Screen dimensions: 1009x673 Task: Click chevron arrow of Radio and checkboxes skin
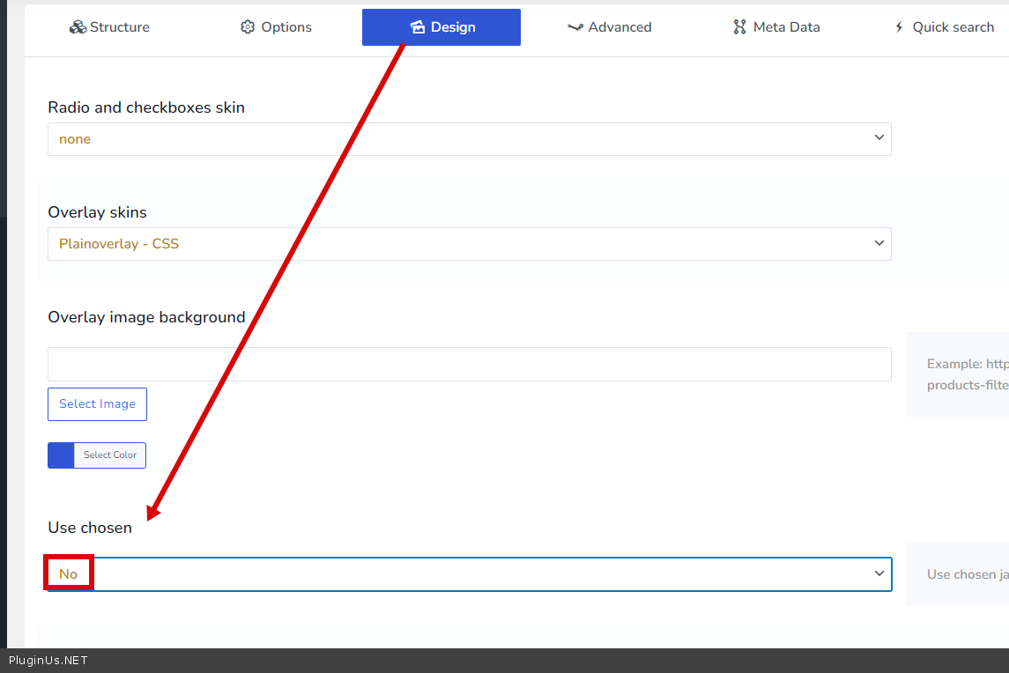(x=879, y=138)
